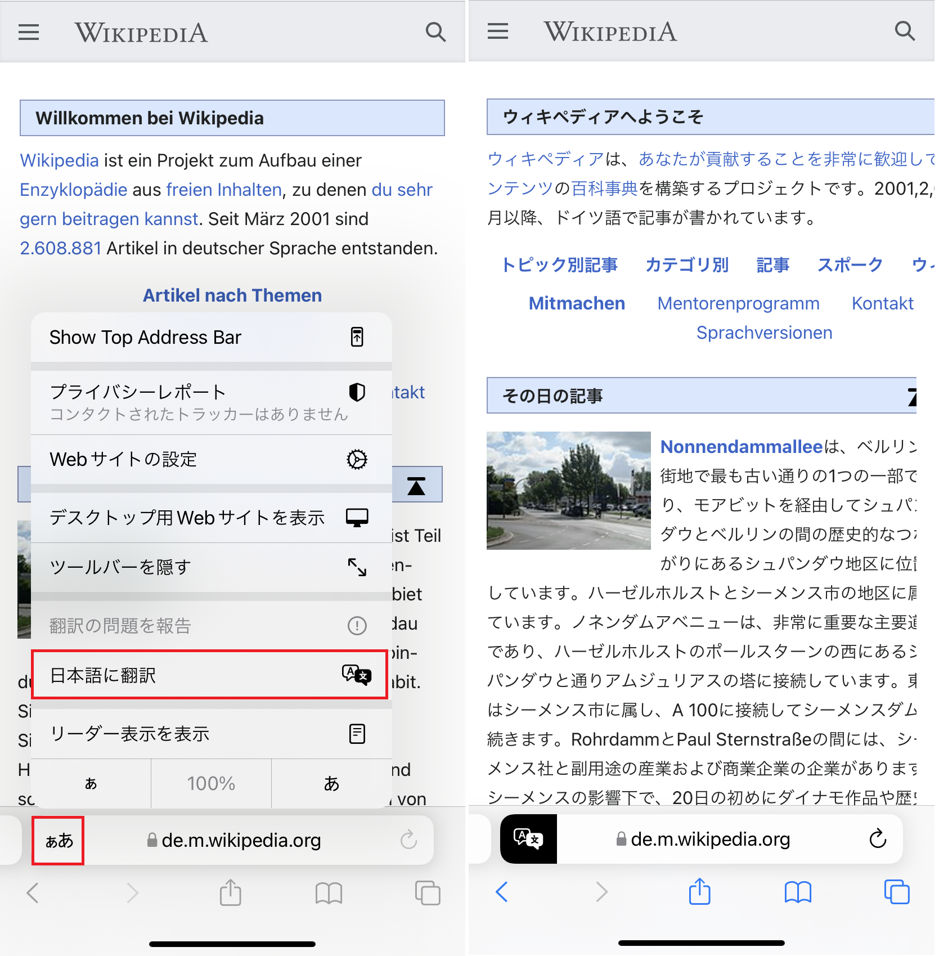Image resolution: width=939 pixels, height=956 pixels.
Task: Tap the search icon in right Wikipedia header
Action: click(x=905, y=31)
